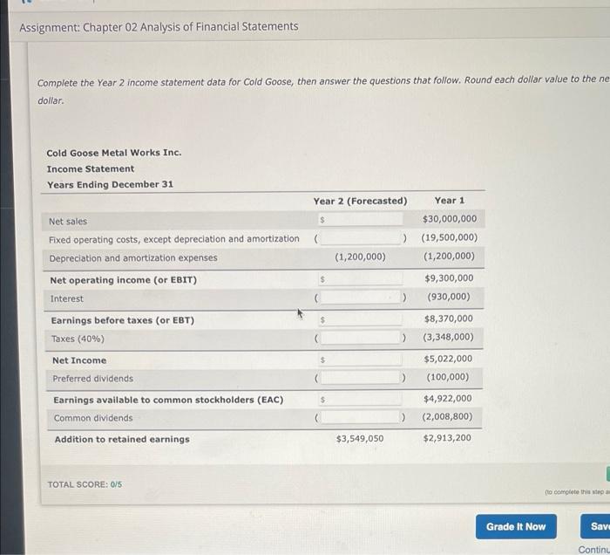Select the Year 1 net sales value $30,000,000
The image size is (610, 555).
450,219
